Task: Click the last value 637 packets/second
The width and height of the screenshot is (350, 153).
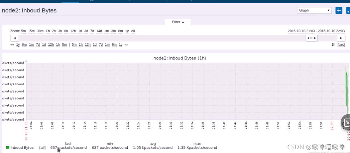Action: pyautogui.click(x=69, y=147)
